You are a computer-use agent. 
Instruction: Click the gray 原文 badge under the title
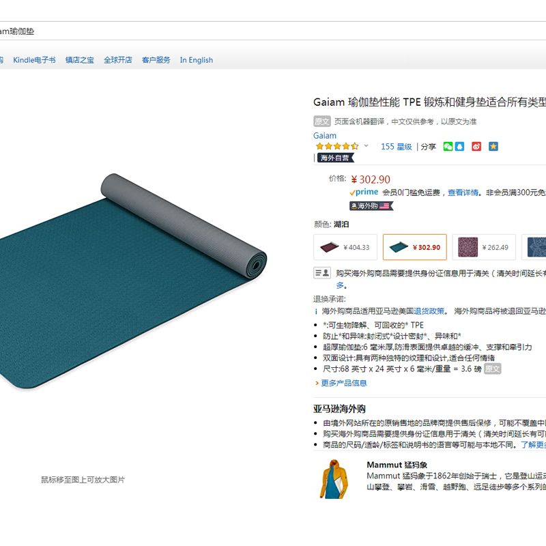[x=321, y=121]
